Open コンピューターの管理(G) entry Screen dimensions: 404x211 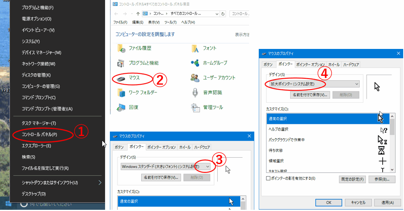pyautogui.click(x=41, y=86)
